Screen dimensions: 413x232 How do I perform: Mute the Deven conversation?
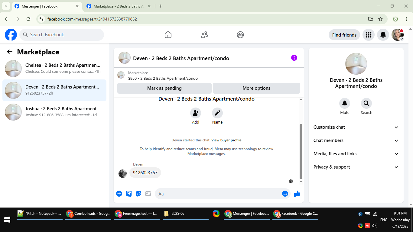pyautogui.click(x=345, y=103)
